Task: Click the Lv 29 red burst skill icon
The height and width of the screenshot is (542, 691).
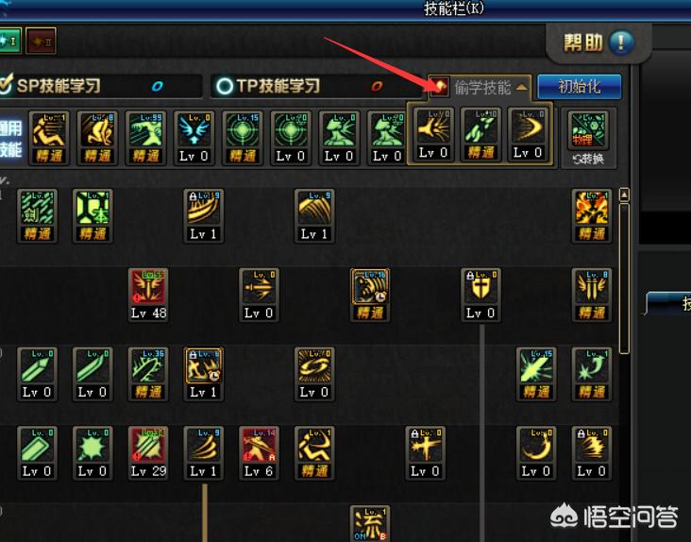Action: (x=148, y=453)
